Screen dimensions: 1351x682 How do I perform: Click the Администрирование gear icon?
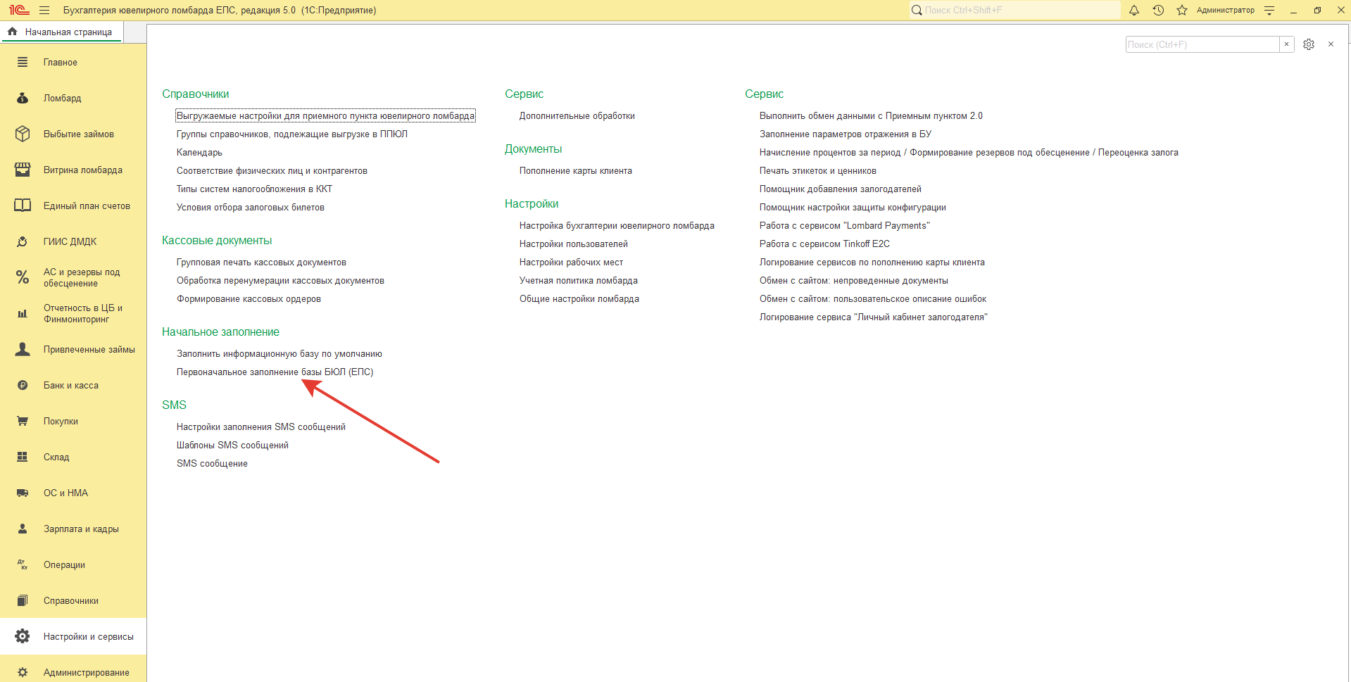pos(23,672)
